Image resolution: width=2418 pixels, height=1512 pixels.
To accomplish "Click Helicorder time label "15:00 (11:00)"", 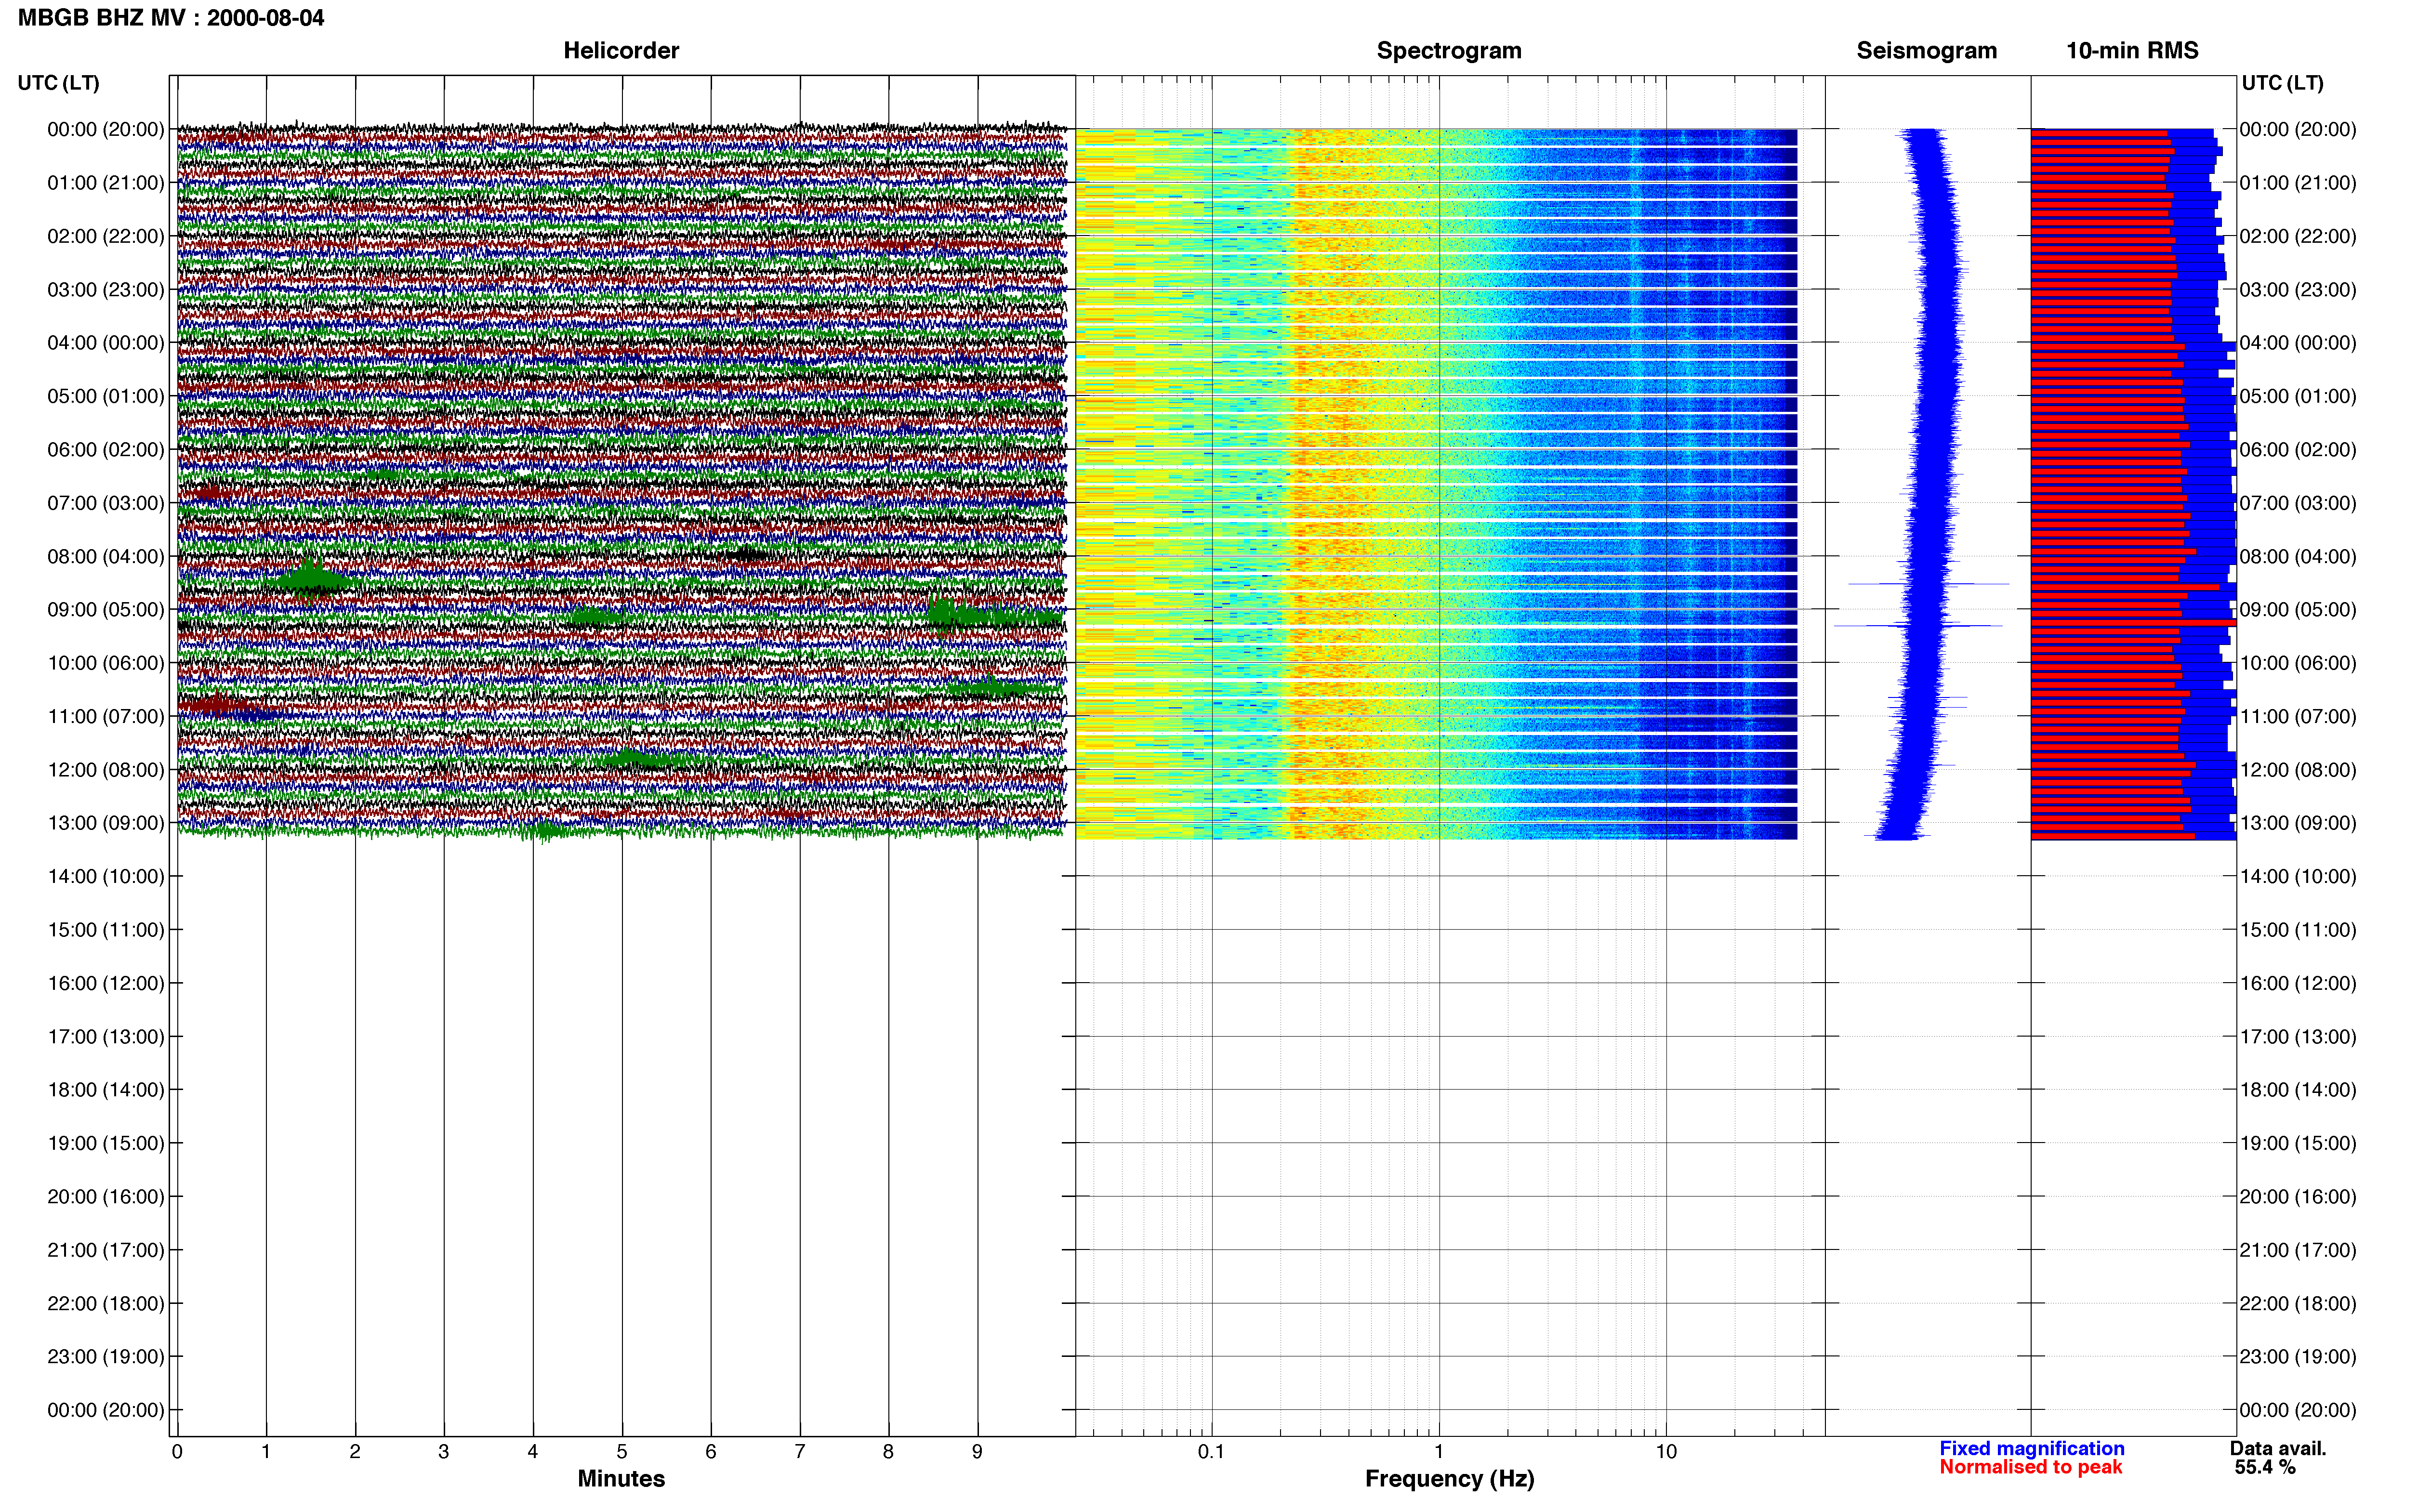I will click(106, 930).
